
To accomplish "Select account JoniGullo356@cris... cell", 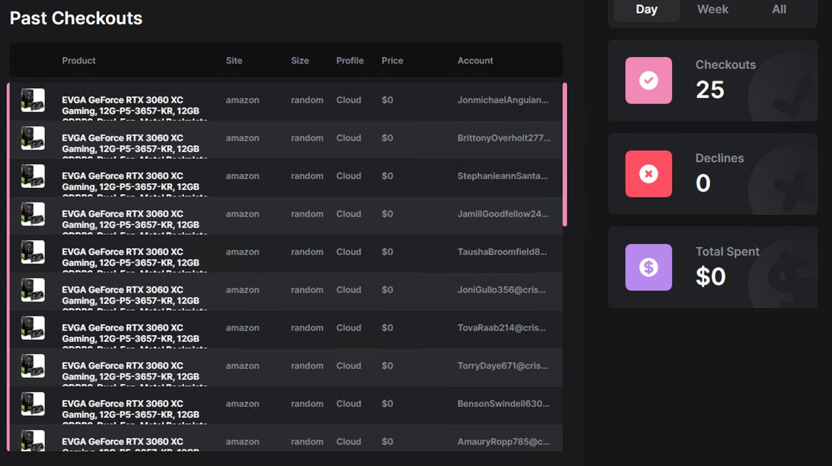I will tap(503, 290).
